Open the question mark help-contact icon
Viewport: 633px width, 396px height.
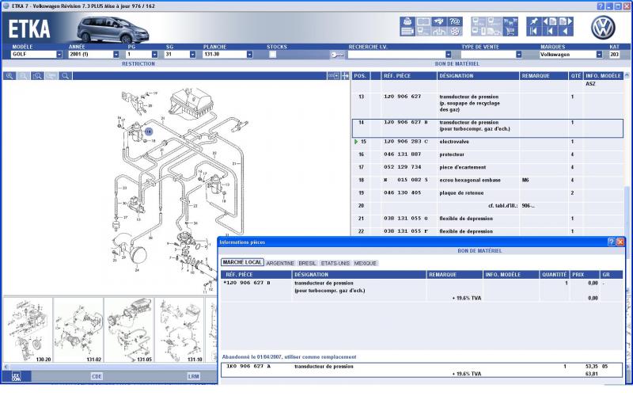click(455, 21)
